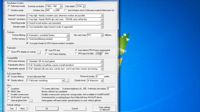
Task: Cancel the configuration dialog
Action: coord(75,109)
